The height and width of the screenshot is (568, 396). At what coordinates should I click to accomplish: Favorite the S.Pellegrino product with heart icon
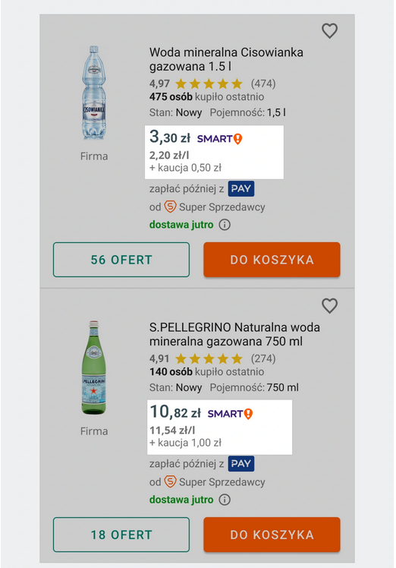329,306
